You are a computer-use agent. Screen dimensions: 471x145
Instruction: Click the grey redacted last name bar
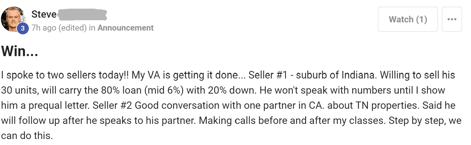coord(82,14)
